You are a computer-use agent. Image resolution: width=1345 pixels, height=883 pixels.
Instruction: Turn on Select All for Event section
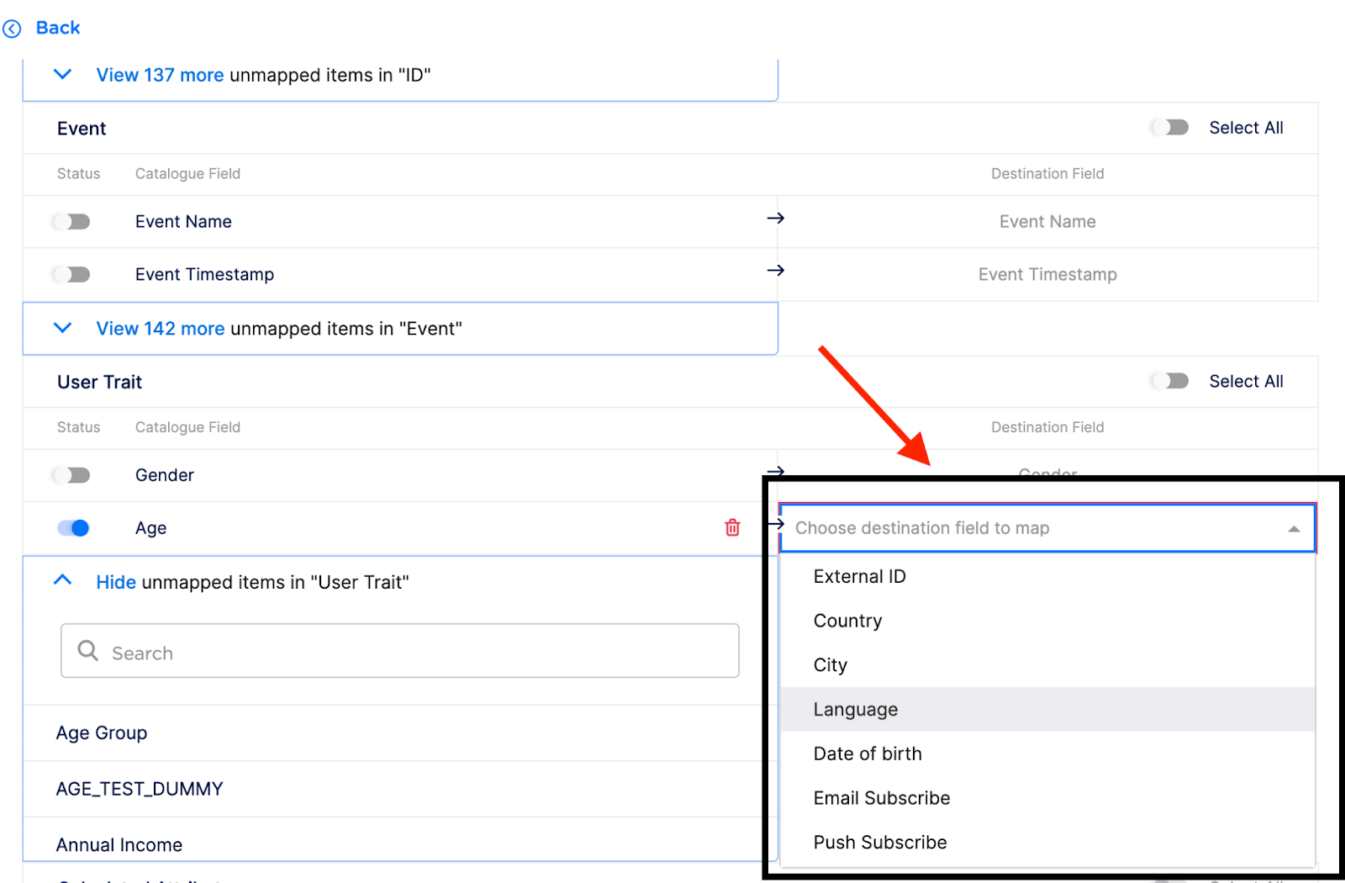point(1170,128)
